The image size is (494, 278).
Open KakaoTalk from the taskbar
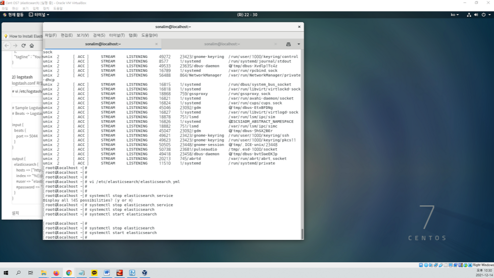94,273
